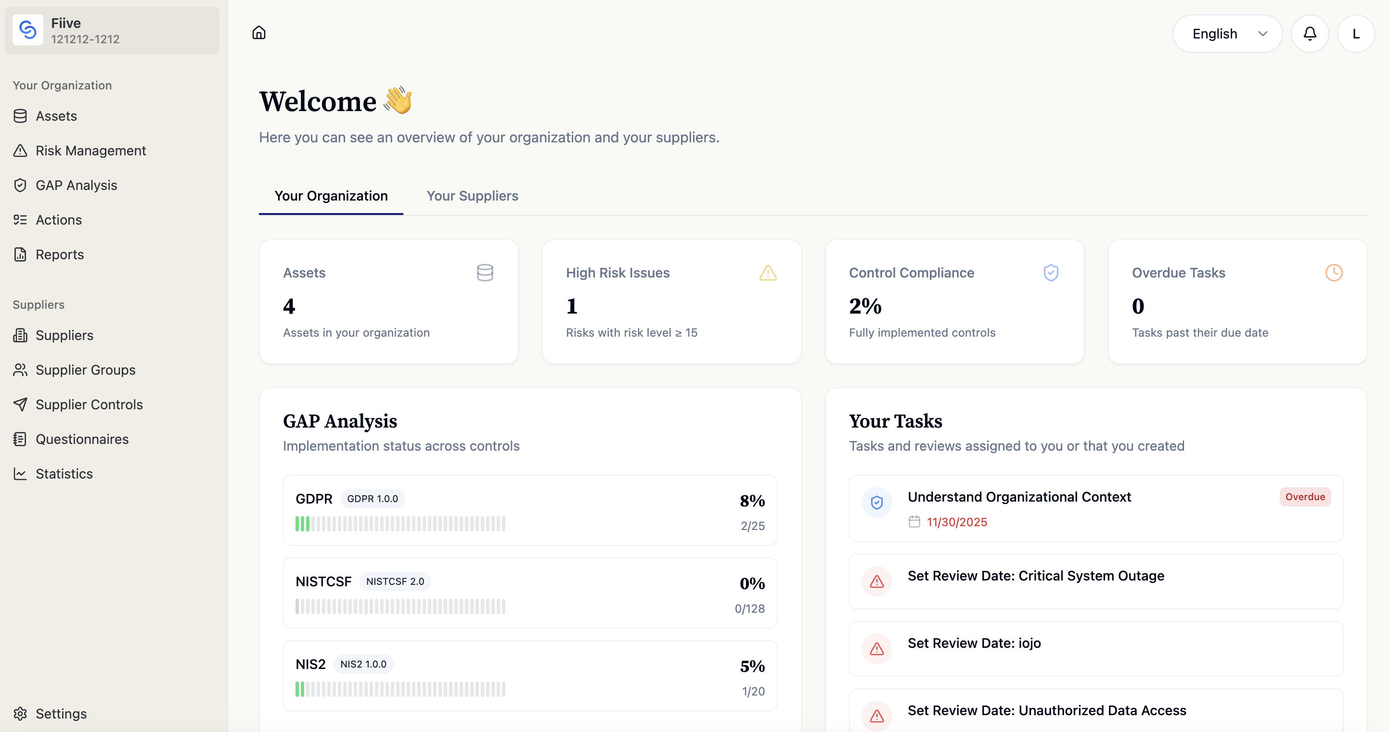Open the user avatar L menu

[1355, 33]
